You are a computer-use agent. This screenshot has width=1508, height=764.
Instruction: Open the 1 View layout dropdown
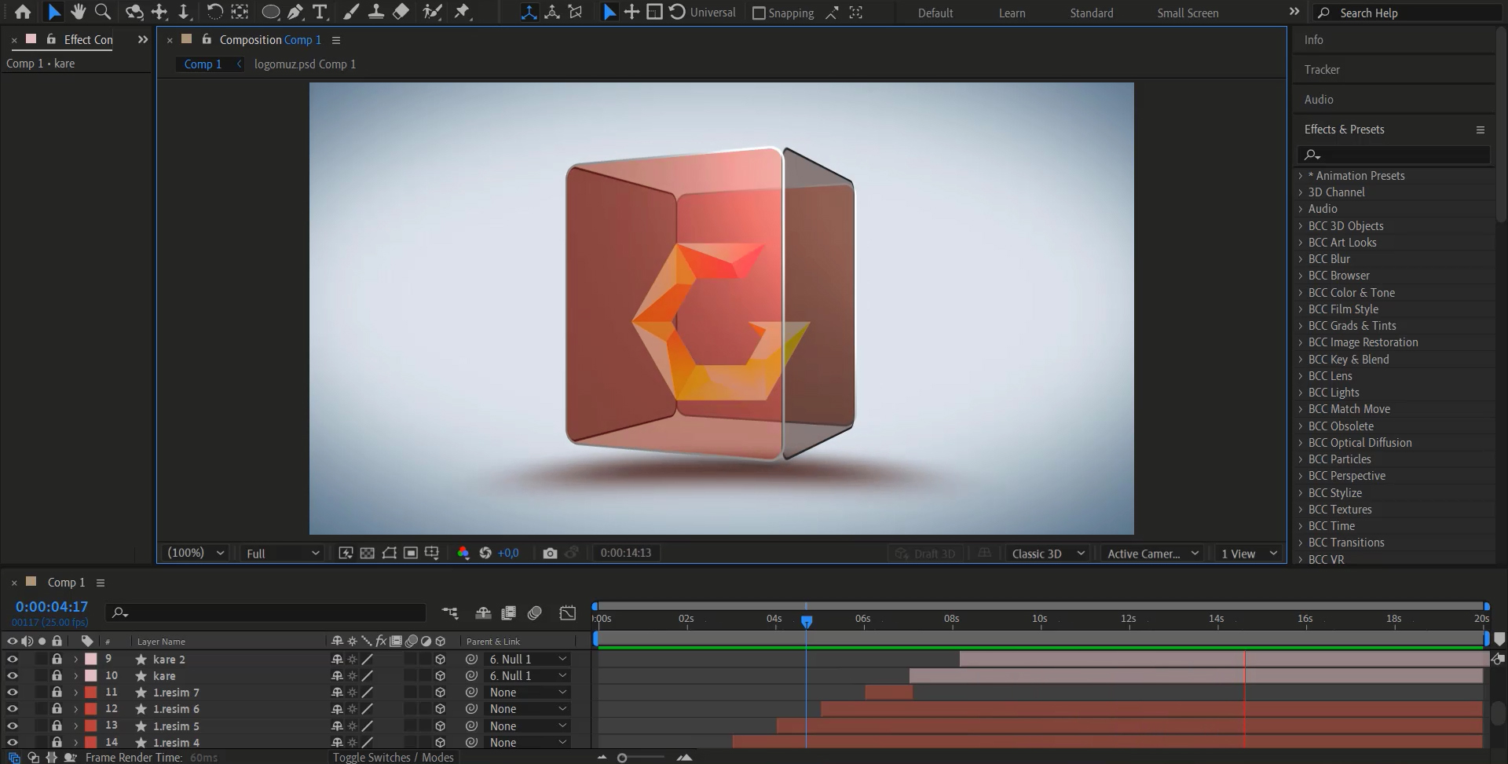[1248, 554]
